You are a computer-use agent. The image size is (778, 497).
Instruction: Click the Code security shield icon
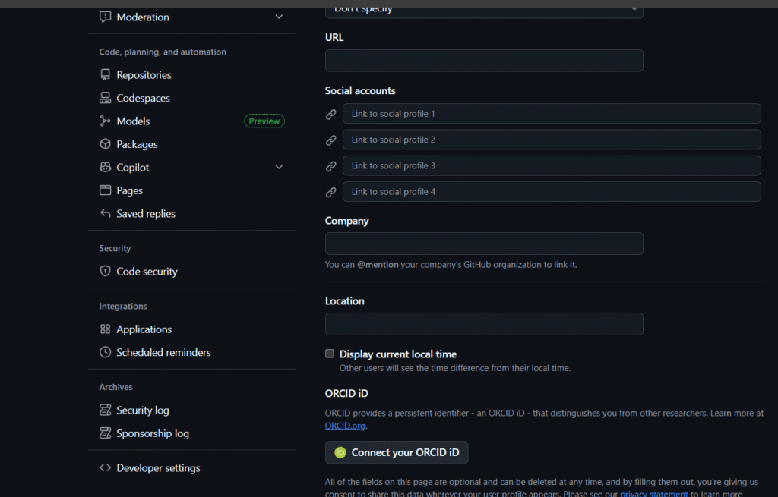coord(105,271)
